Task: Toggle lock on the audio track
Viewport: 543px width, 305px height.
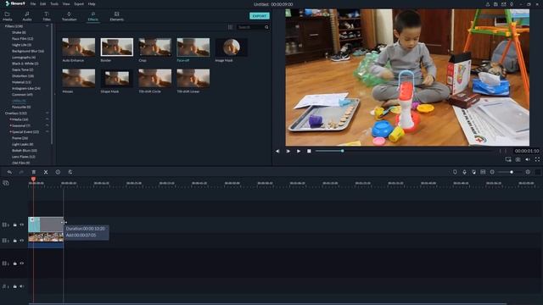Action: (x=15, y=286)
